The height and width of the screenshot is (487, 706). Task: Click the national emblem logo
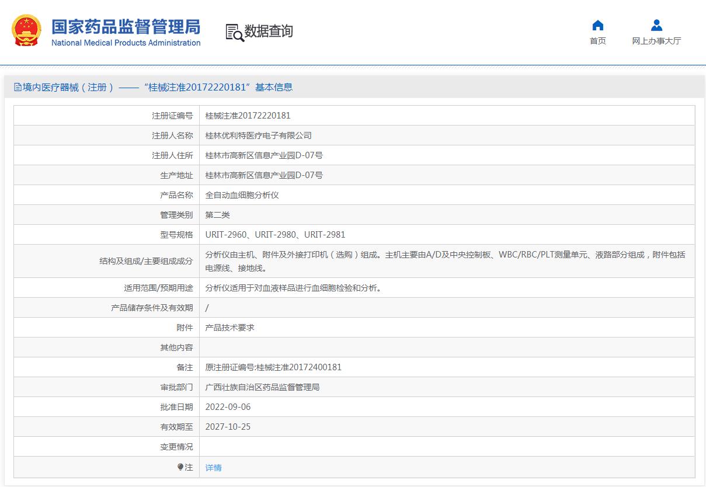pos(27,31)
